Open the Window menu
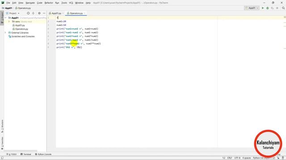This screenshot has height=160, width=286. [79, 3]
